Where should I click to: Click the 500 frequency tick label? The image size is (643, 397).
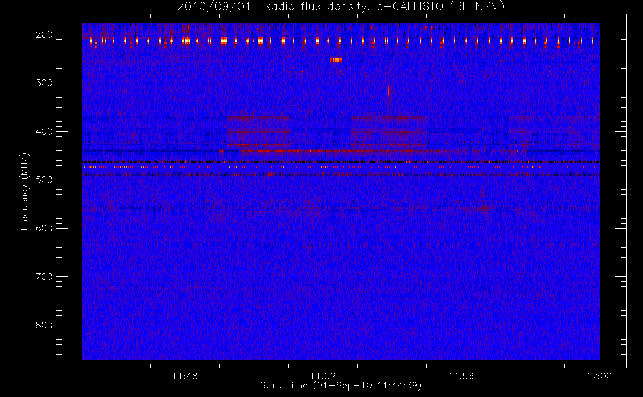click(44, 180)
